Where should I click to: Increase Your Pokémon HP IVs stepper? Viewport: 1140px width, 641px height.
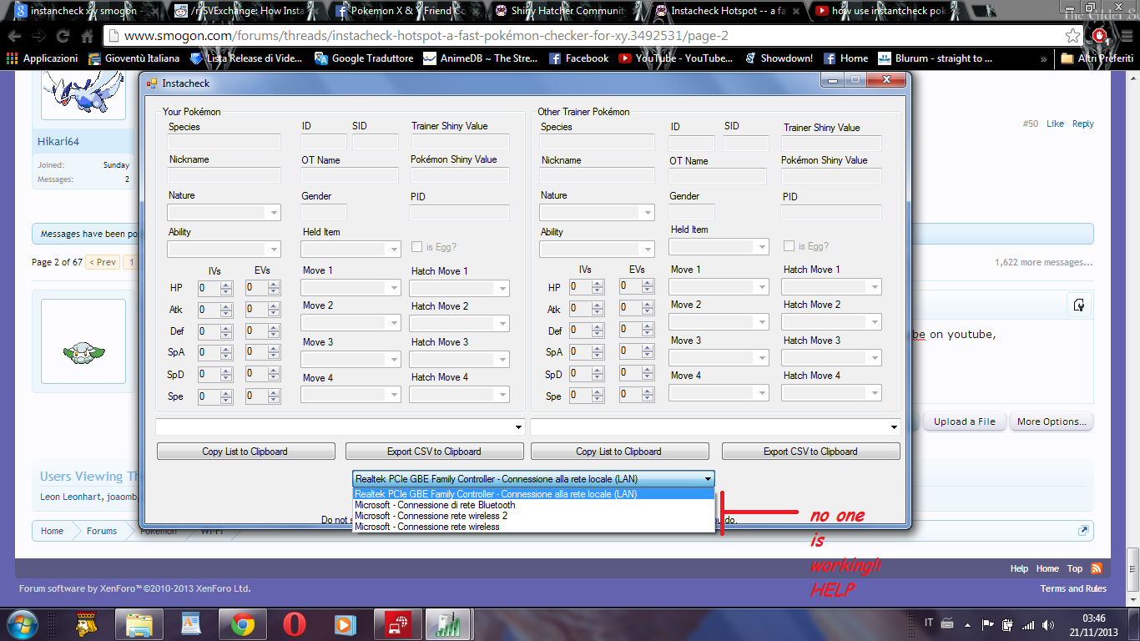pyautogui.click(x=226, y=285)
